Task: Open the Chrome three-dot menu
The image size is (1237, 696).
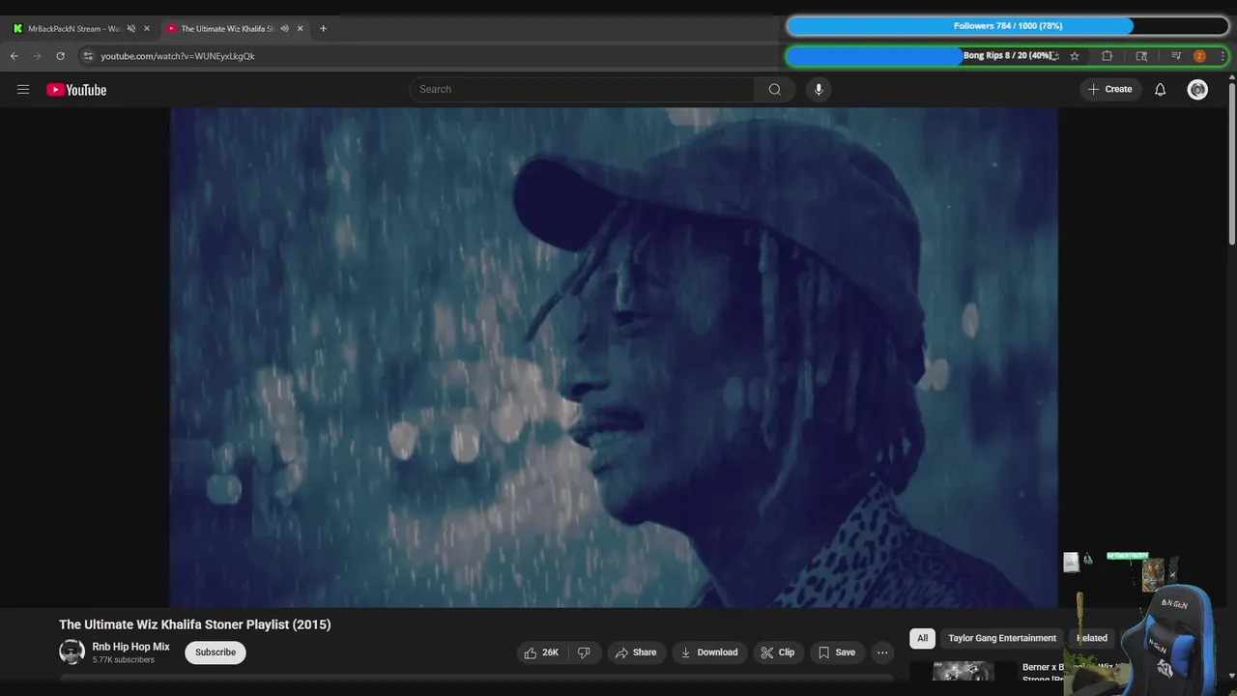Action: pos(1223,56)
